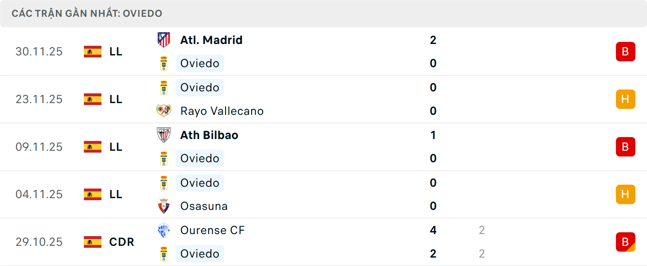Open the Ath Bilbao team page
This screenshot has width=647, height=266.
pos(209,135)
